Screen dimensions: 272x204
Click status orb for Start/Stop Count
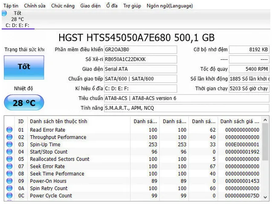[x=9, y=152]
